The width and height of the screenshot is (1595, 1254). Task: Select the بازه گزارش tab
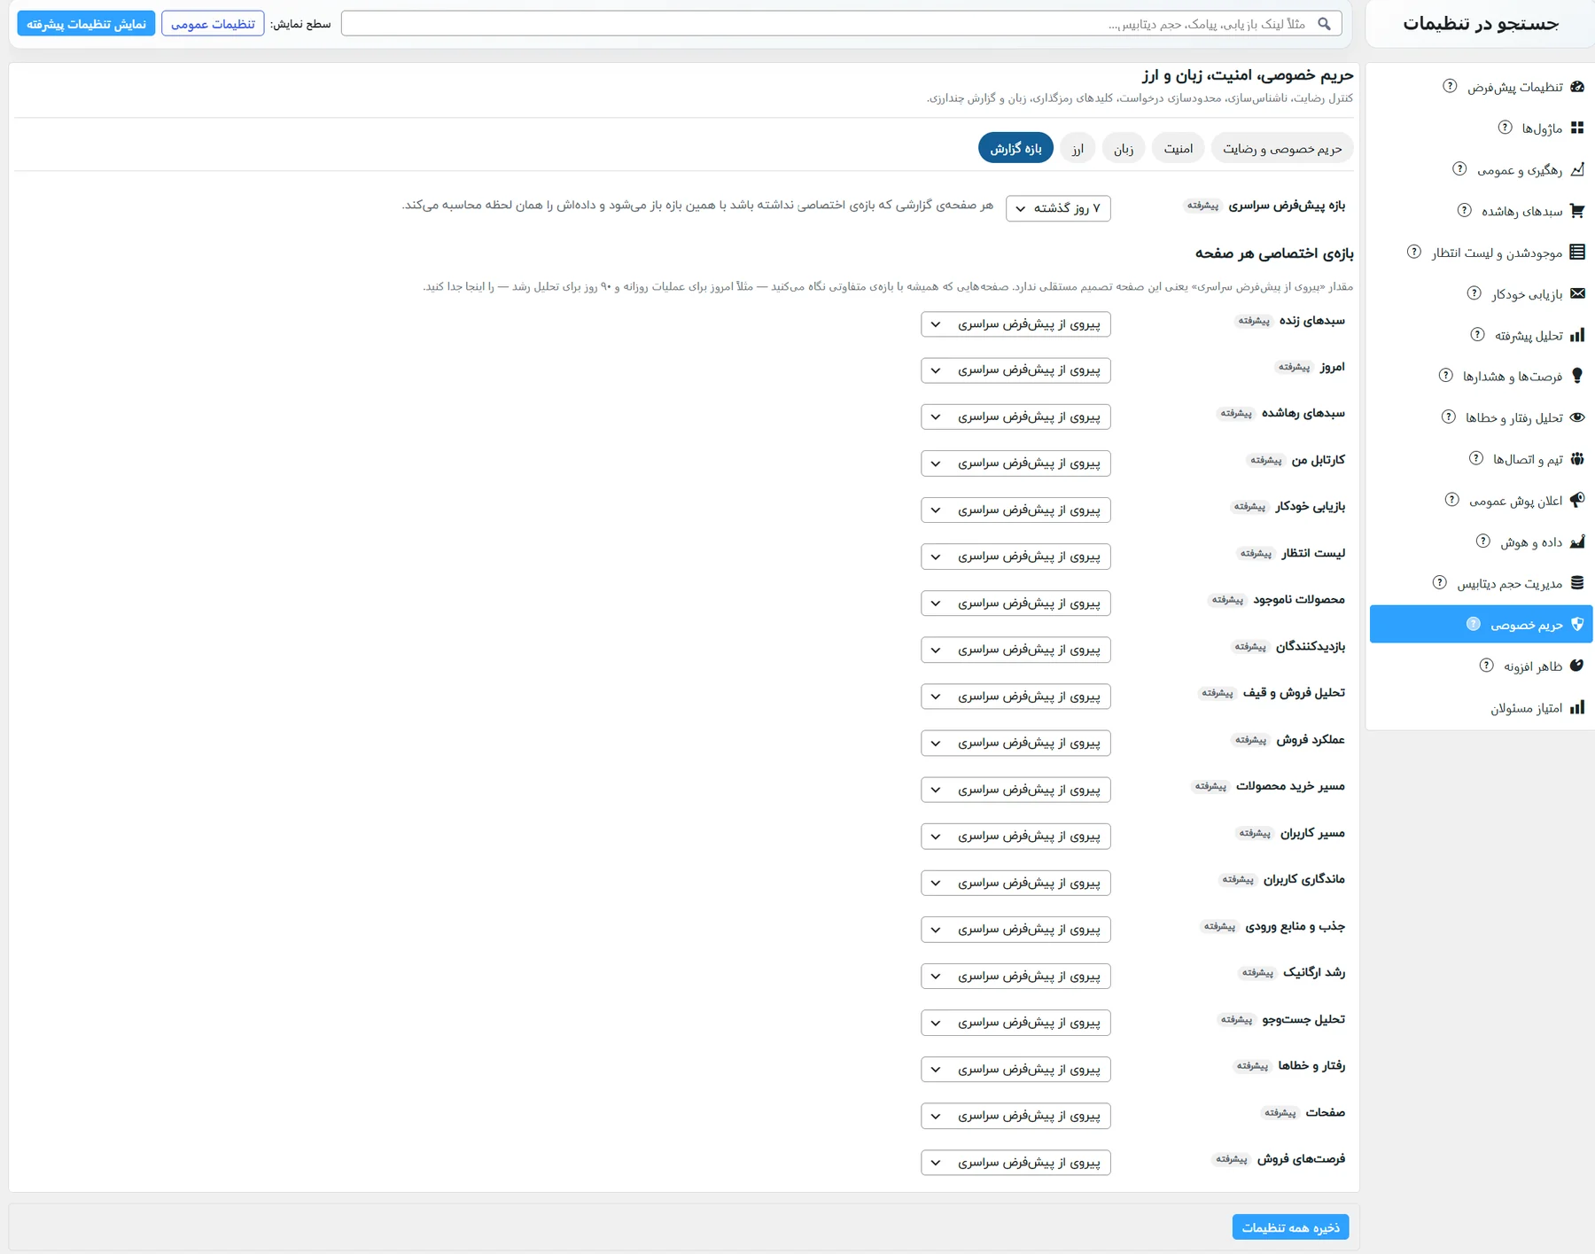point(1015,148)
